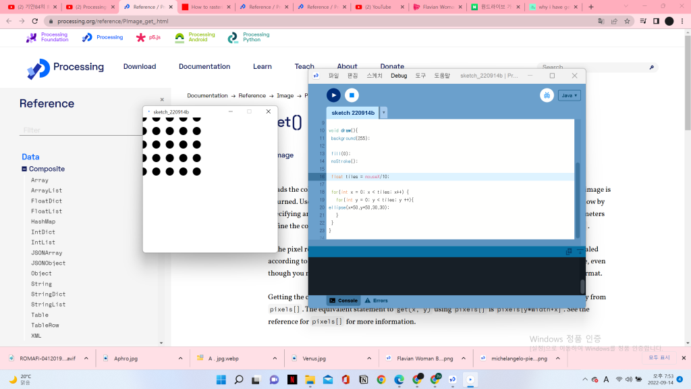The width and height of the screenshot is (691, 389).
Task: Open a new browser tab
Action: coord(591,7)
